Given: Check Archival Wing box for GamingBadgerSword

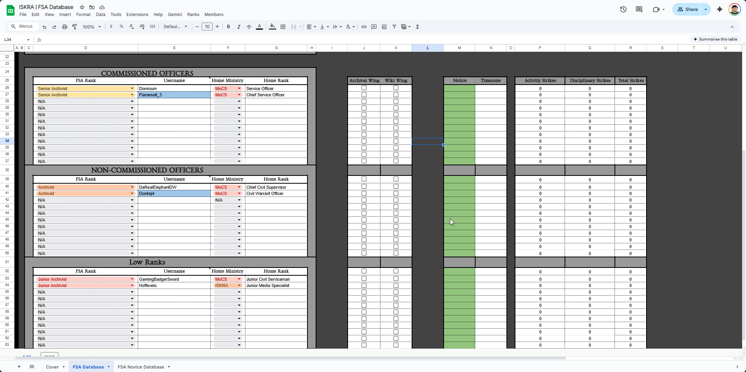Looking at the screenshot, I should click(364, 279).
